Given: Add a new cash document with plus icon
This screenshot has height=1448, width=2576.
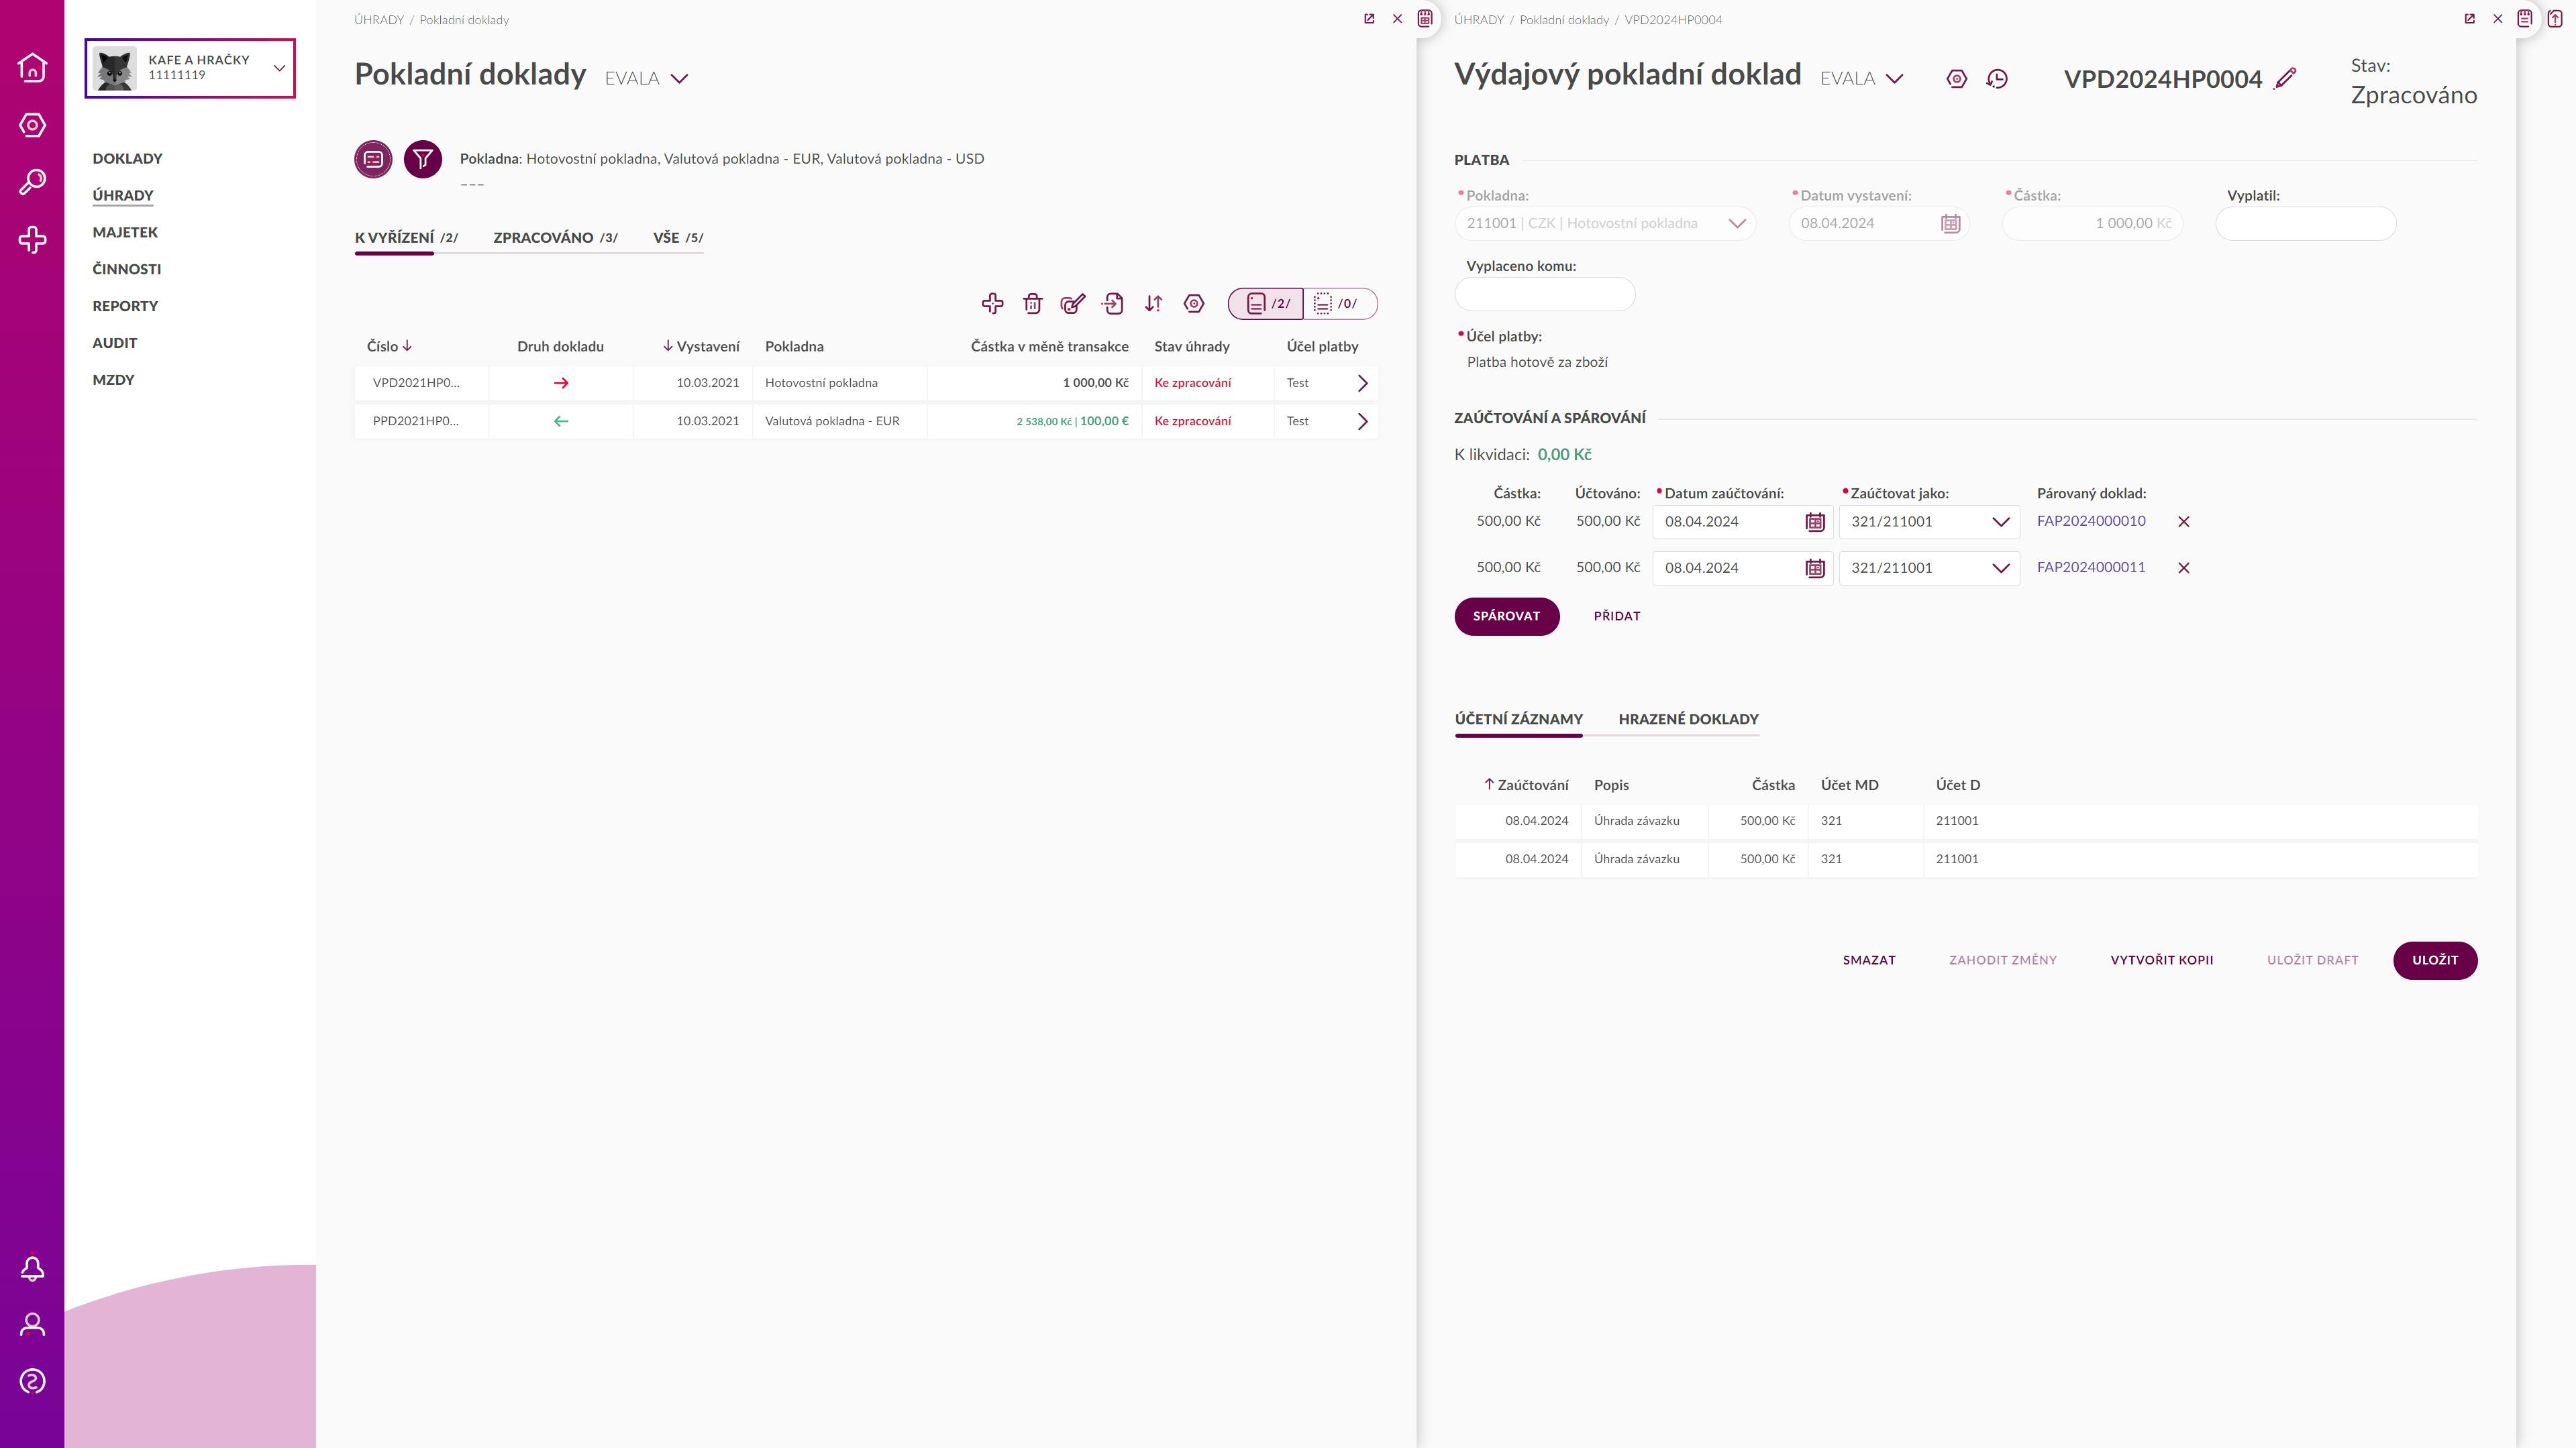Looking at the screenshot, I should tap(992, 304).
